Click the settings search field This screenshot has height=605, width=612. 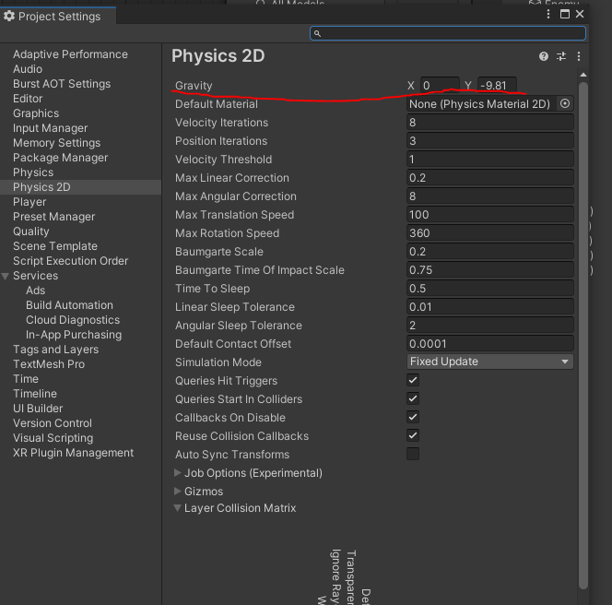pos(448,33)
